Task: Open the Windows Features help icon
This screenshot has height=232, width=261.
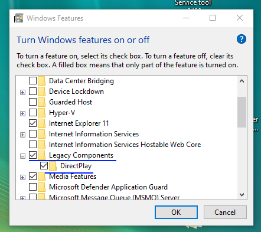Action: pos(242,39)
